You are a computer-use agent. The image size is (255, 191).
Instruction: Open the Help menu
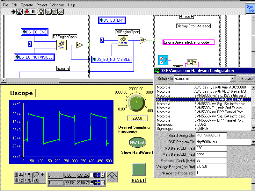coord(71,5)
